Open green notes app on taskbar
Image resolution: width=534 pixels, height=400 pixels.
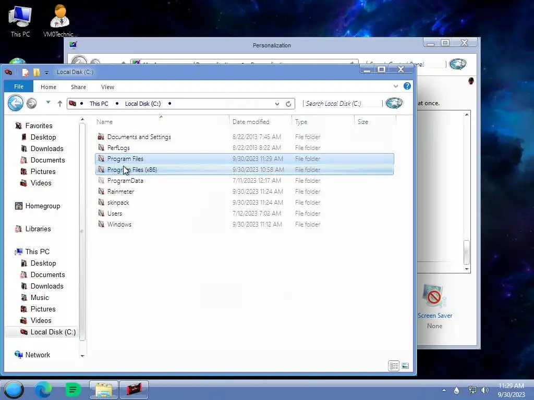pos(73,390)
